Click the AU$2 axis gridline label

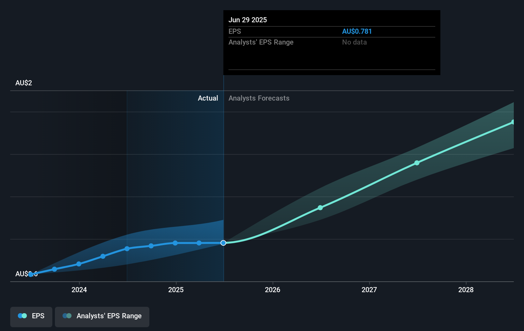(23, 83)
